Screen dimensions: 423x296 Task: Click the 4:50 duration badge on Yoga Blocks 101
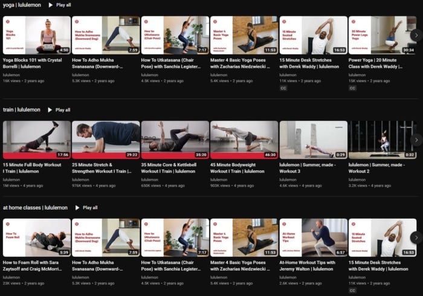coord(64,50)
